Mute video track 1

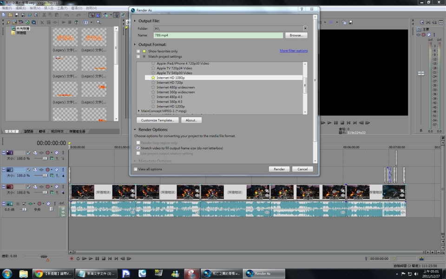(57, 153)
